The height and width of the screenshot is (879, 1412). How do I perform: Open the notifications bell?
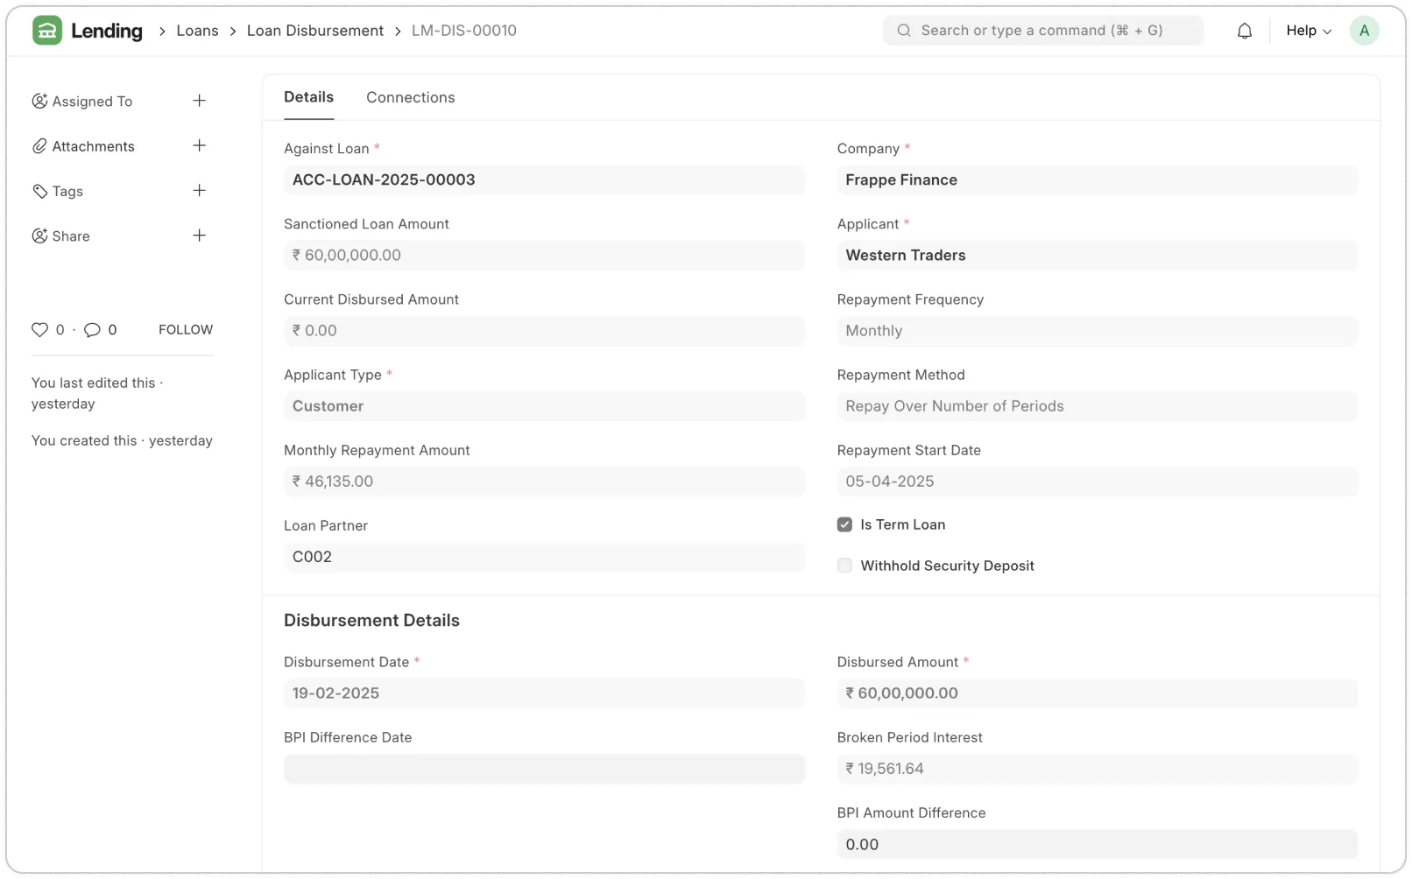coord(1245,31)
